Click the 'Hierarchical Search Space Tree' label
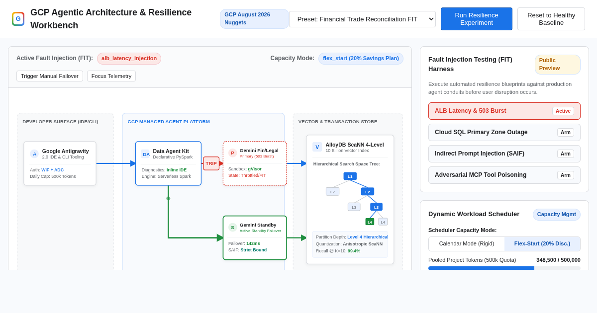Viewport: 597px width, 313px height. (x=347, y=164)
